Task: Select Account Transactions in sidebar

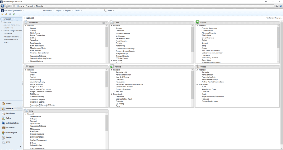Action: [x=12, y=25]
